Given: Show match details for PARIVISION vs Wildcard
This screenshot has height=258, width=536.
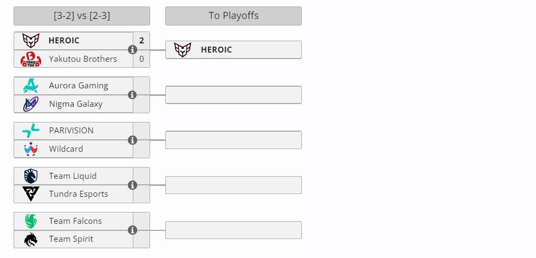Looking at the screenshot, I should click(x=132, y=140).
